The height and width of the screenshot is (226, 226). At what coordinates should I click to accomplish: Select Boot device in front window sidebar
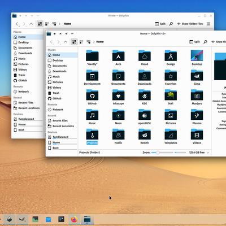pyautogui.click(x=62, y=148)
